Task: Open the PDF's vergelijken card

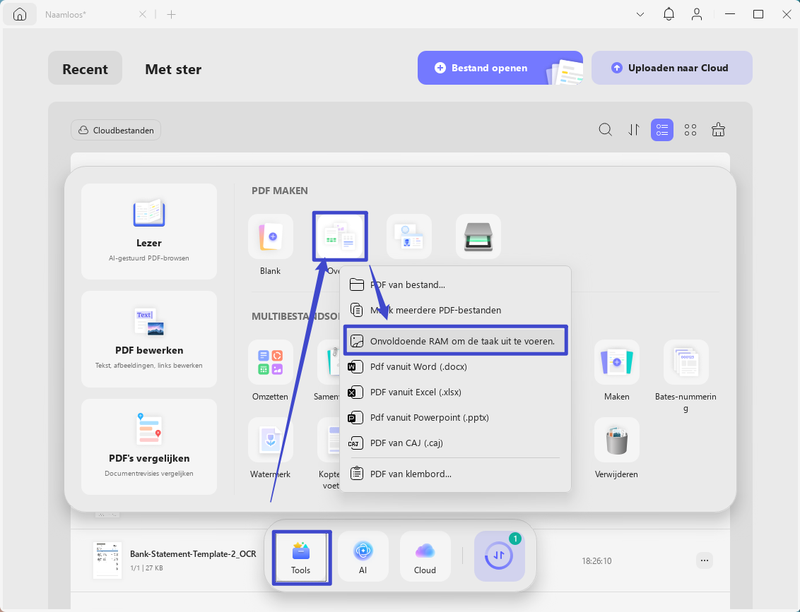Action: click(x=149, y=446)
